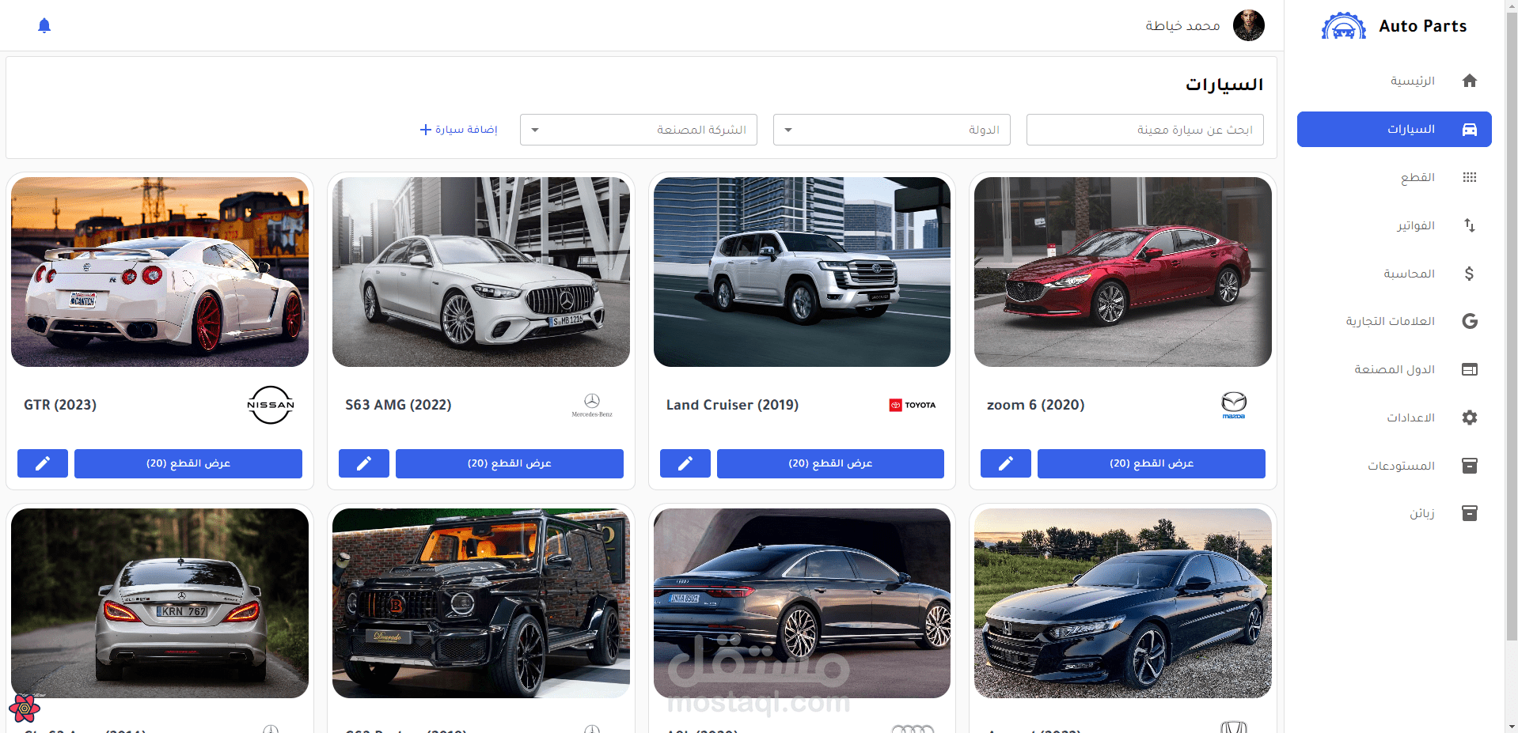This screenshot has width=1518, height=733.
Task: Click the car icon in sidebar
Action: coord(1470,129)
